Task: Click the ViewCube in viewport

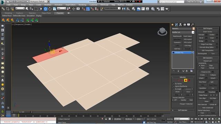Action: (162, 31)
